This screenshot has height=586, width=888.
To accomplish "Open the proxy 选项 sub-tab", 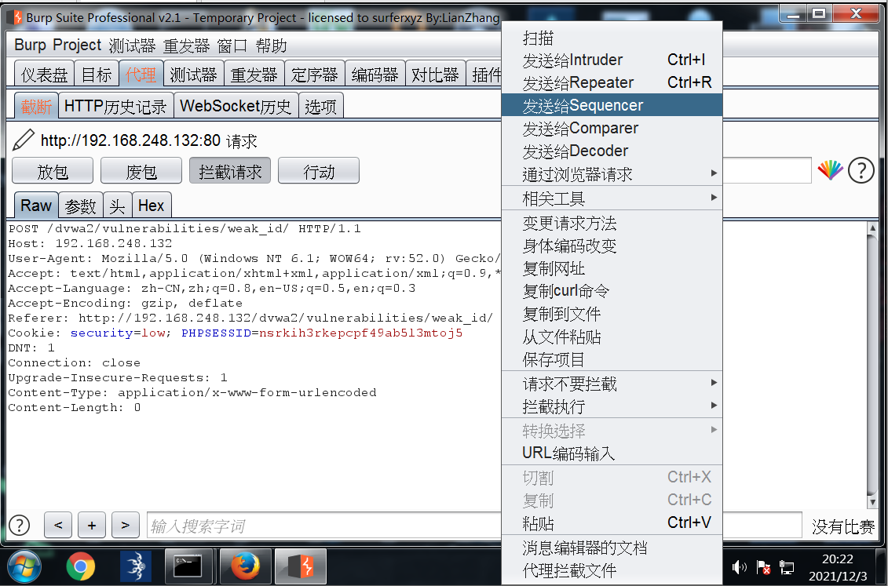I will click(x=320, y=106).
